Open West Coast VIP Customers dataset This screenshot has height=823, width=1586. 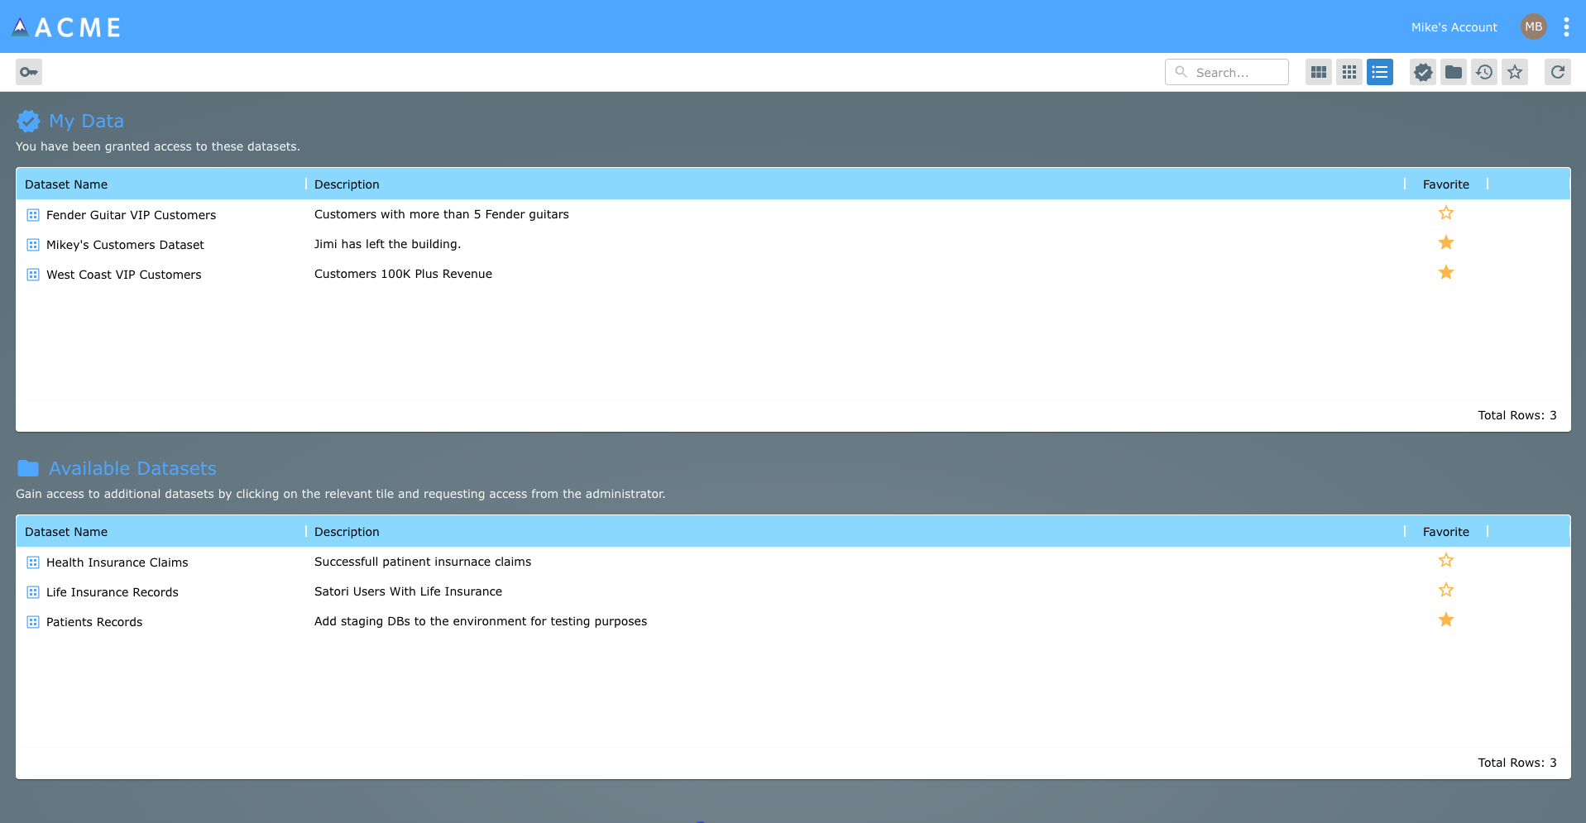point(124,275)
